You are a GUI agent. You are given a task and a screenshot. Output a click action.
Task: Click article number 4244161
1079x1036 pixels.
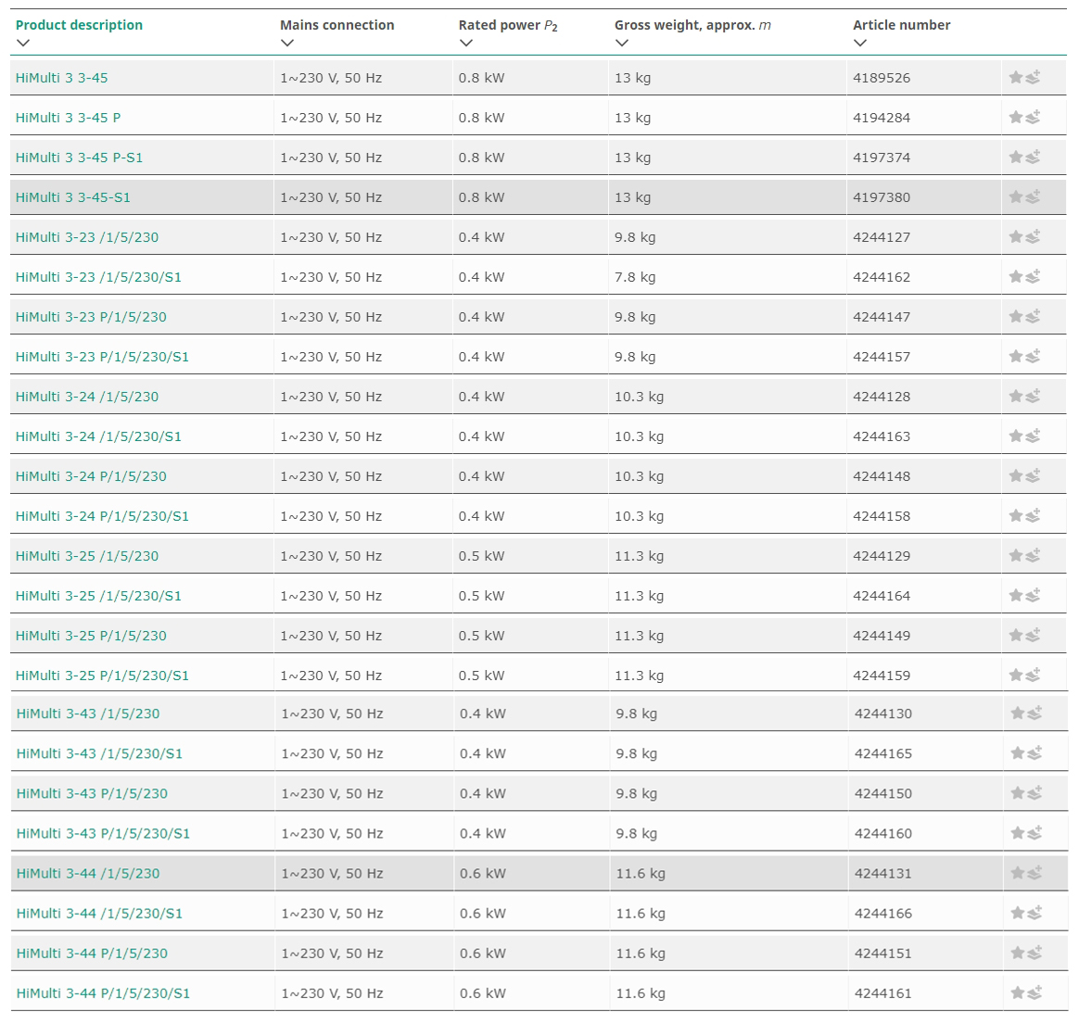[x=883, y=994]
